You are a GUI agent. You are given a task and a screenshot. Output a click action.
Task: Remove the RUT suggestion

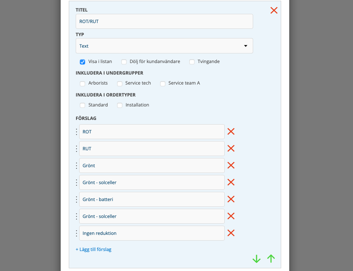(231, 148)
